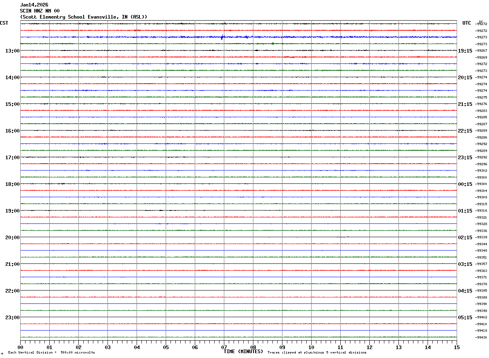Click minute 12 on the time axis

click(369, 347)
